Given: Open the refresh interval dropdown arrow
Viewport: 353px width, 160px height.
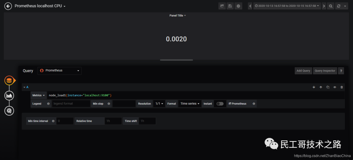Looking at the screenshot, I should (x=345, y=6).
